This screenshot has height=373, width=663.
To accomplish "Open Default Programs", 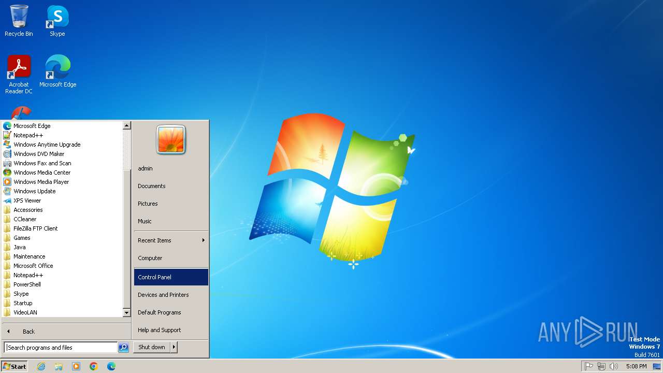I will click(x=171, y=312).
